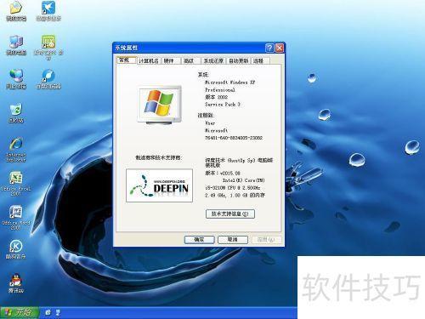Click the dialog's question mark help button
This screenshot has height=319, width=425.
tap(269, 48)
